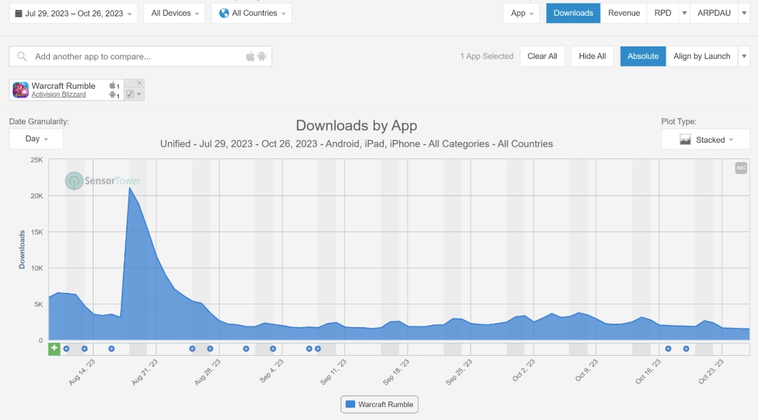Open the All Countries dropdown
758x420 pixels.
point(251,14)
